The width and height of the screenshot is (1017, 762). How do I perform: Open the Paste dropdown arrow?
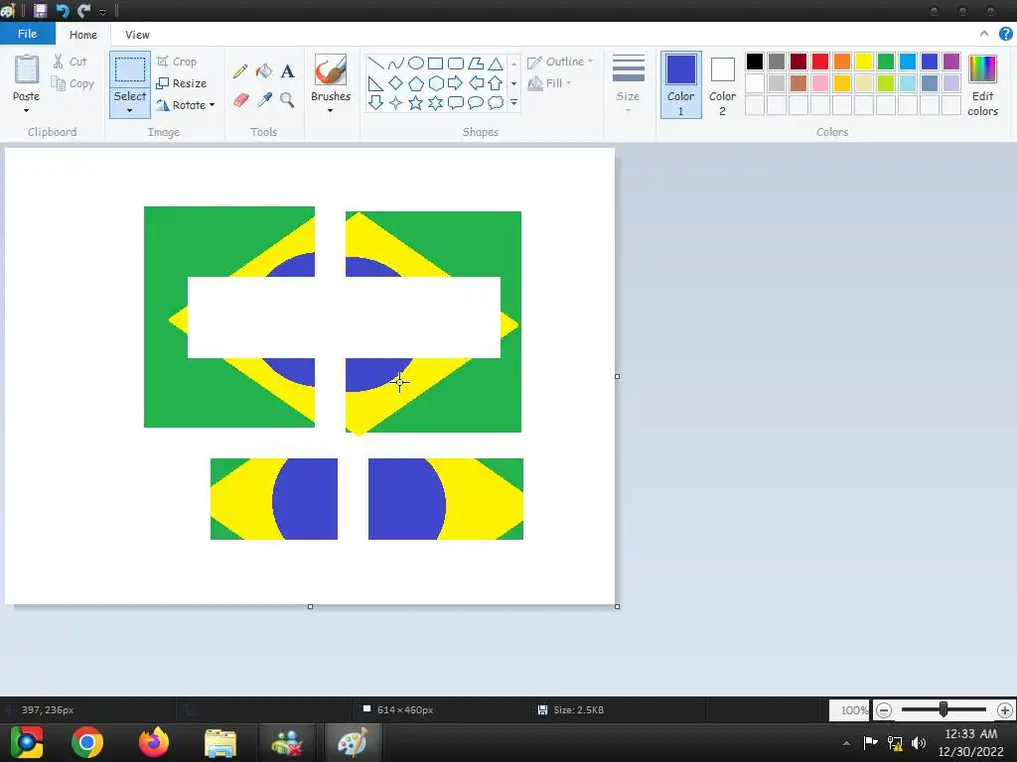point(26,110)
